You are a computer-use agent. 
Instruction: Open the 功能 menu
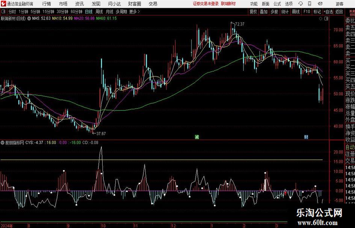[254, 4]
